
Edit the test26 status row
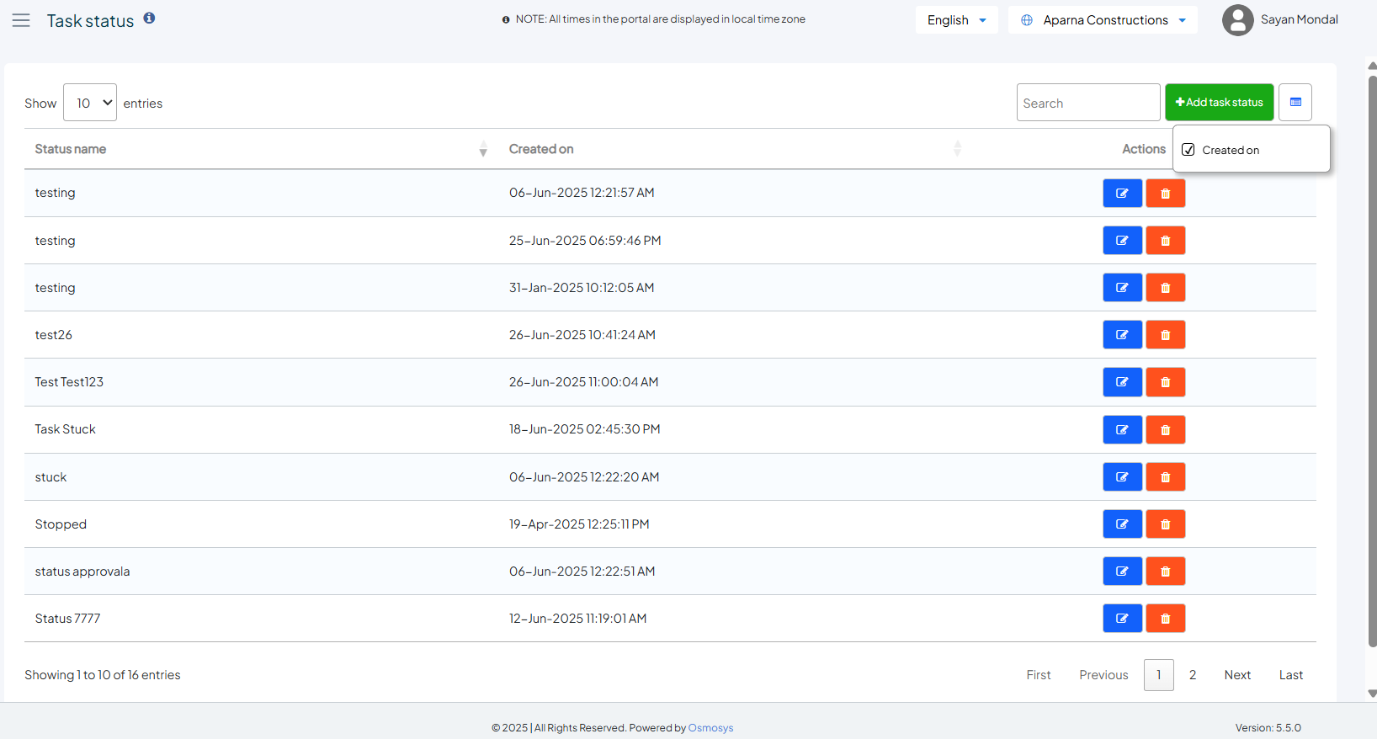click(x=1122, y=335)
